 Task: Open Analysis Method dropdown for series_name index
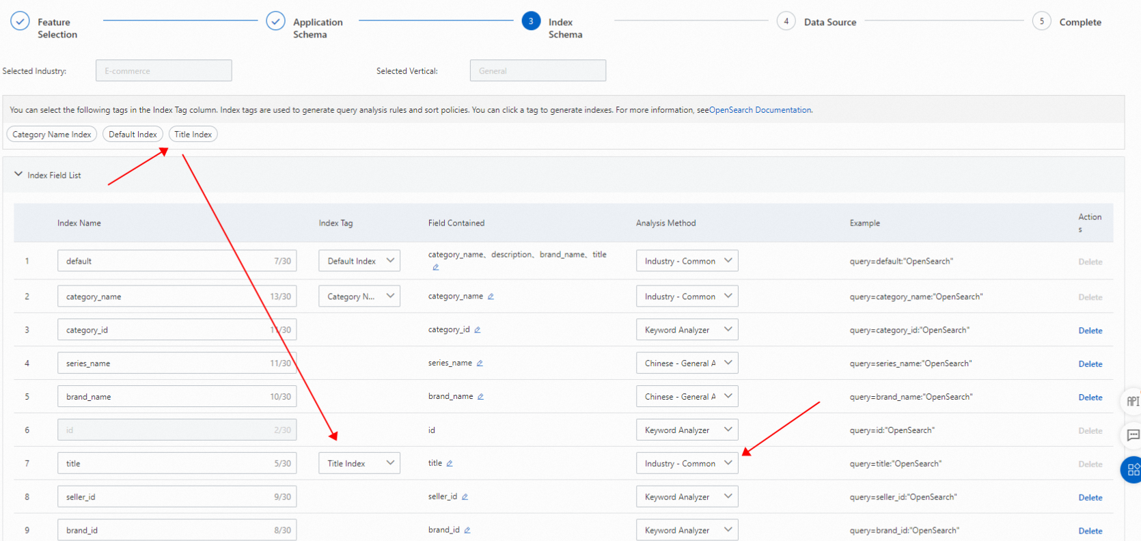pos(687,363)
